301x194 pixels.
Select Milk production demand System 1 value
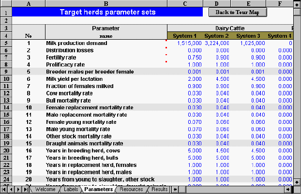coord(184,43)
